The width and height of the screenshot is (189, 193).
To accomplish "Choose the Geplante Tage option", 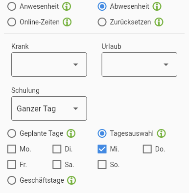I will click(12, 133).
